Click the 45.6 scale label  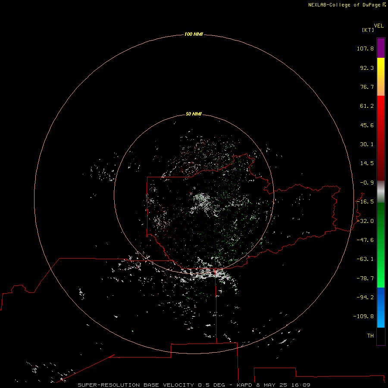(x=367, y=125)
